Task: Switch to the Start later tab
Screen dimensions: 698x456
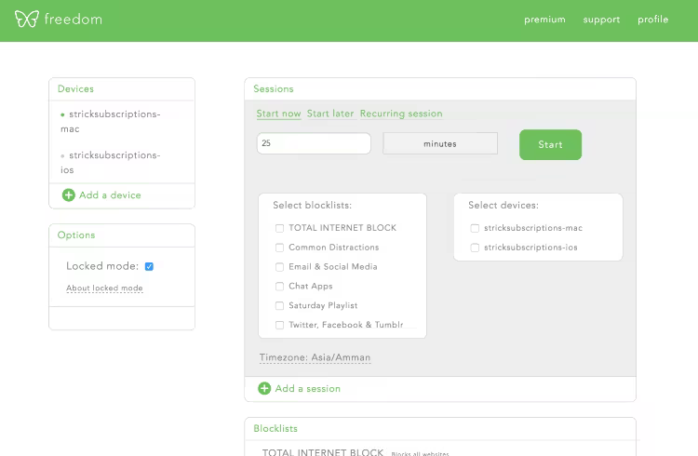Action: click(330, 114)
